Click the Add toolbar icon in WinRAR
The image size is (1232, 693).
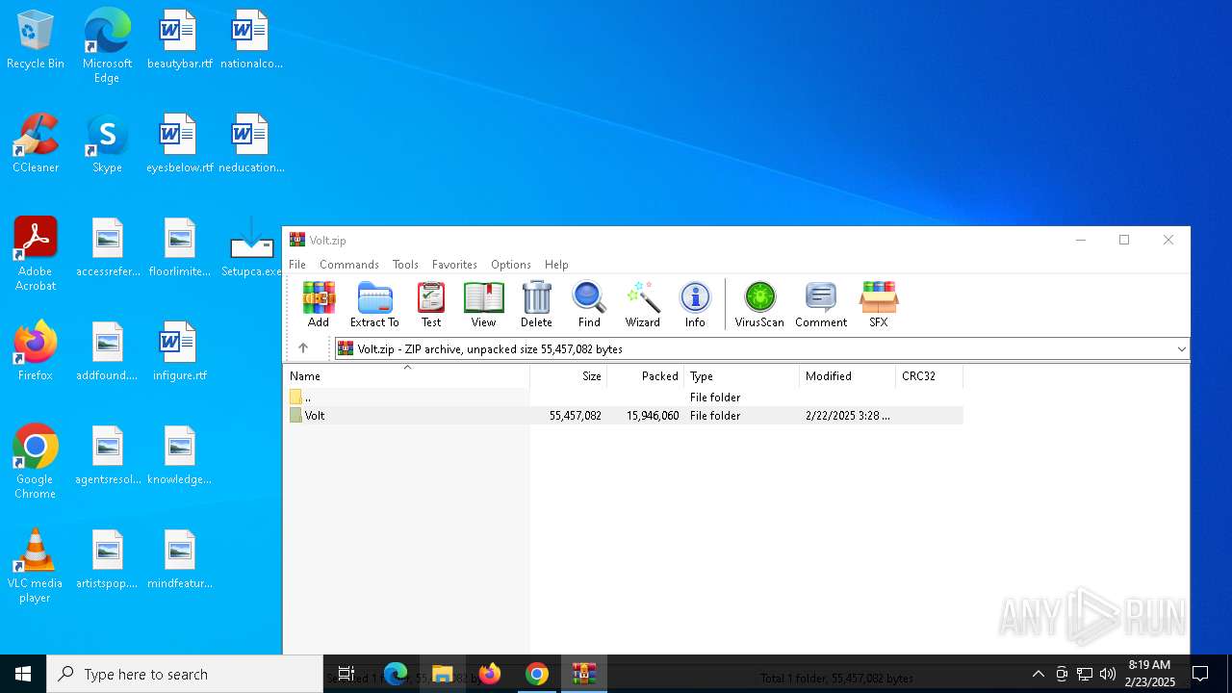pyautogui.click(x=319, y=304)
